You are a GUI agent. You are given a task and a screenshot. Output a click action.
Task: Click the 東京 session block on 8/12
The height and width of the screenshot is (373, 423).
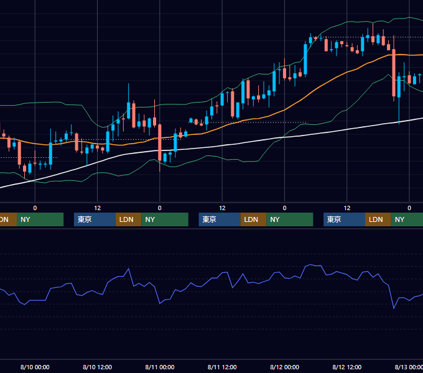click(344, 219)
